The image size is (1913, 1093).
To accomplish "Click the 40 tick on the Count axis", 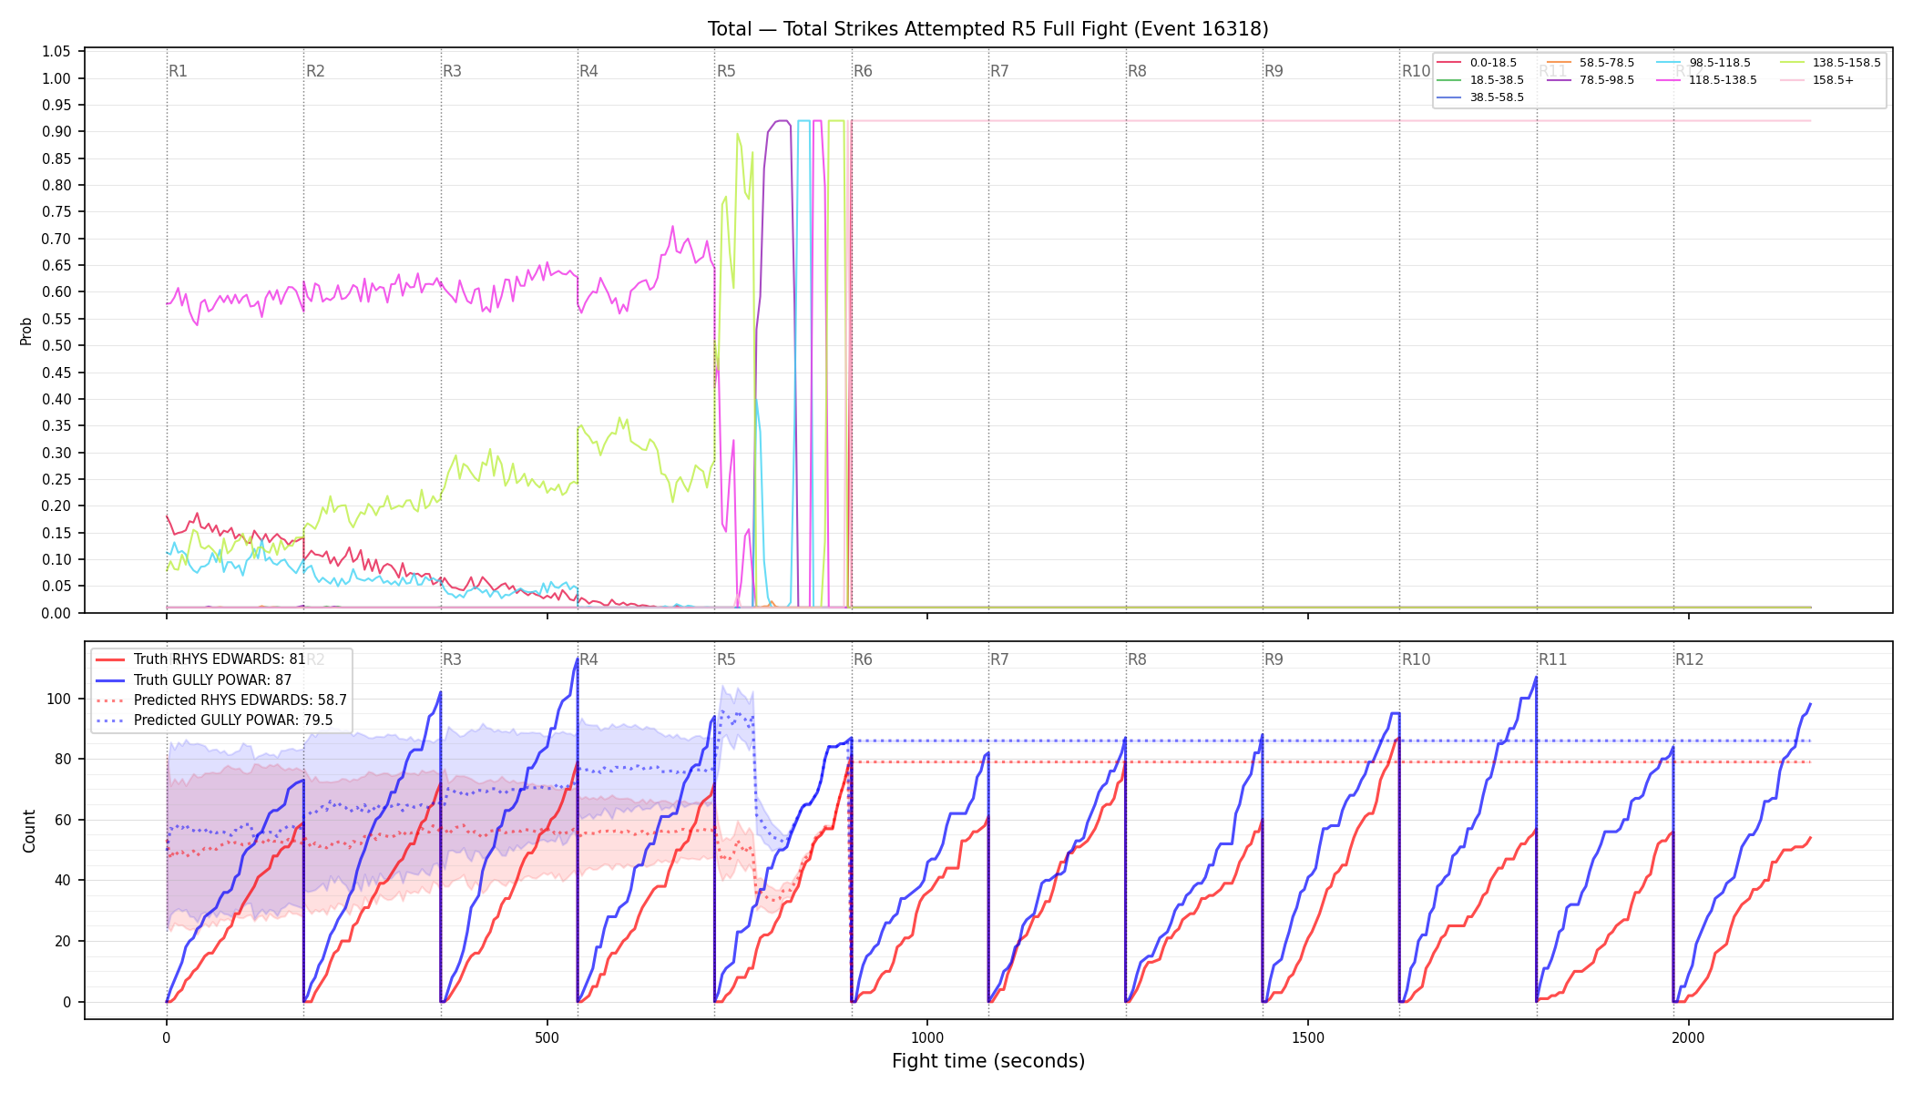I will pos(64,880).
